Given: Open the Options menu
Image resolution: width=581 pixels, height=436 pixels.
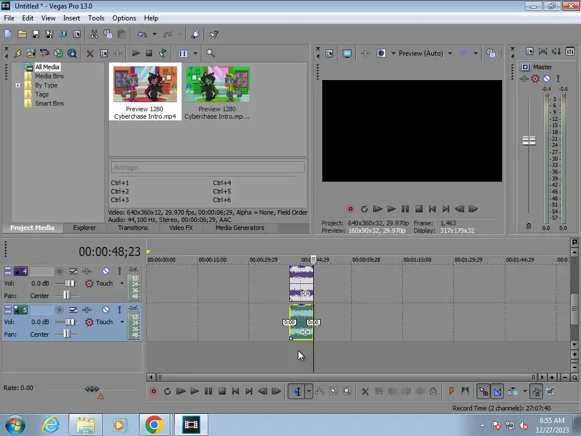Looking at the screenshot, I should coord(124,18).
